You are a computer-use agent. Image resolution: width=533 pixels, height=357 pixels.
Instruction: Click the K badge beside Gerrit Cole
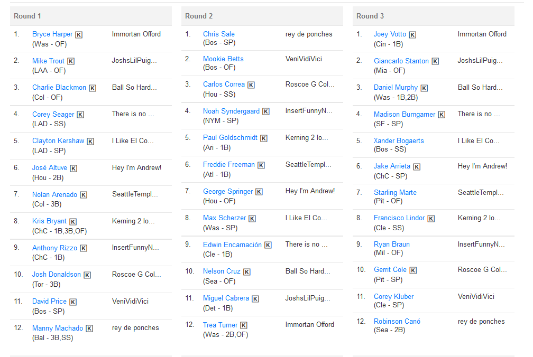click(x=413, y=270)
